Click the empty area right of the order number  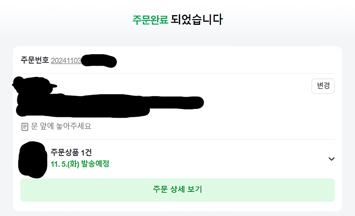222,60
